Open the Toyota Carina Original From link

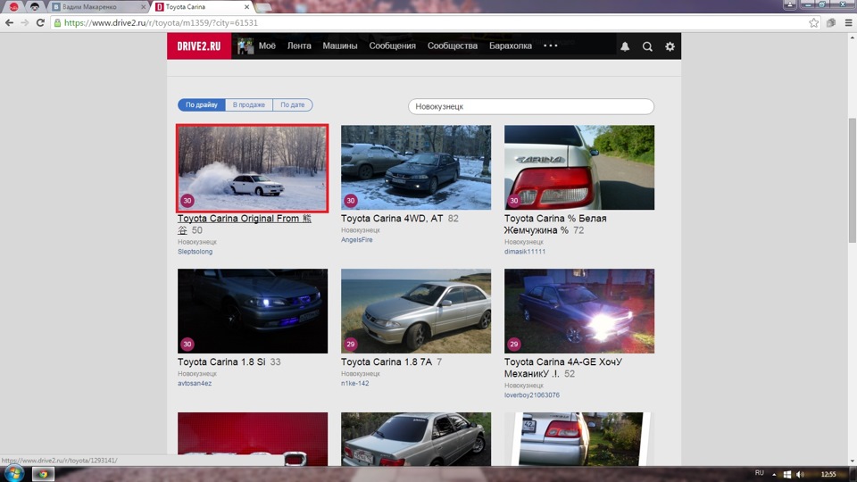(245, 224)
